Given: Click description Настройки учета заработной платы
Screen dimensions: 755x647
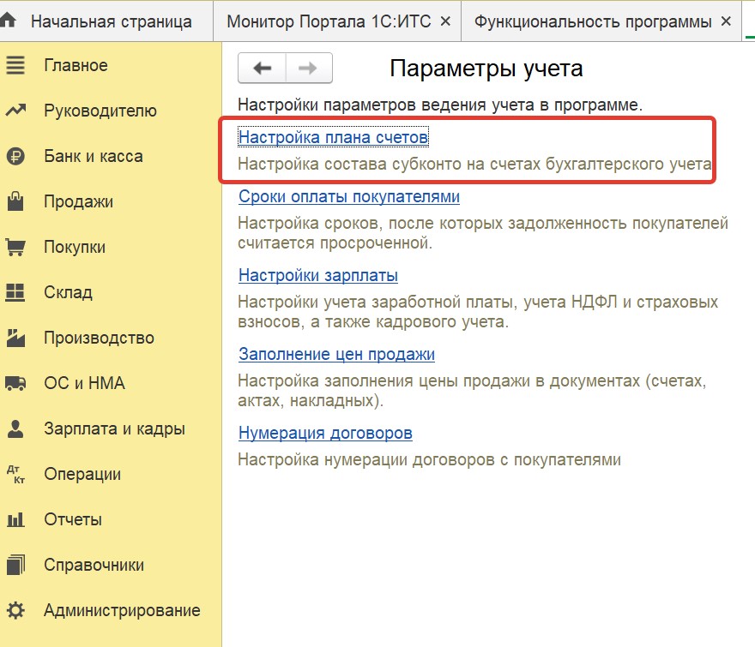Looking at the screenshot, I should click(478, 312).
